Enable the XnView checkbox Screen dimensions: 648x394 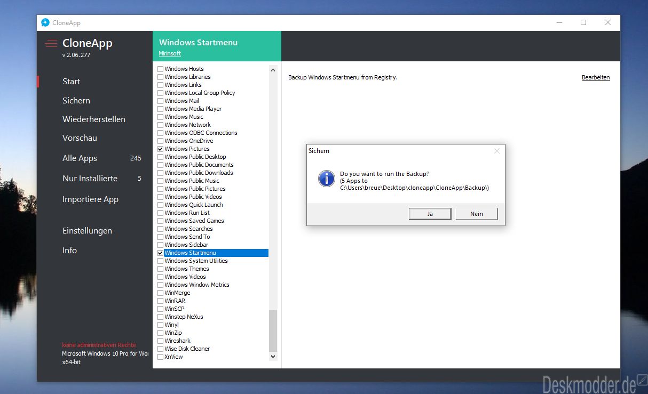[160, 357]
